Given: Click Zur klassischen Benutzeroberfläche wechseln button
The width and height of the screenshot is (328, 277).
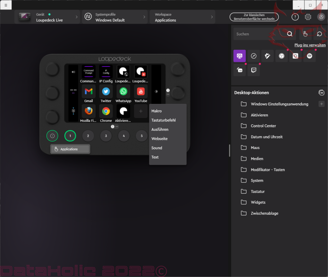Looking at the screenshot, I should click(254, 17).
